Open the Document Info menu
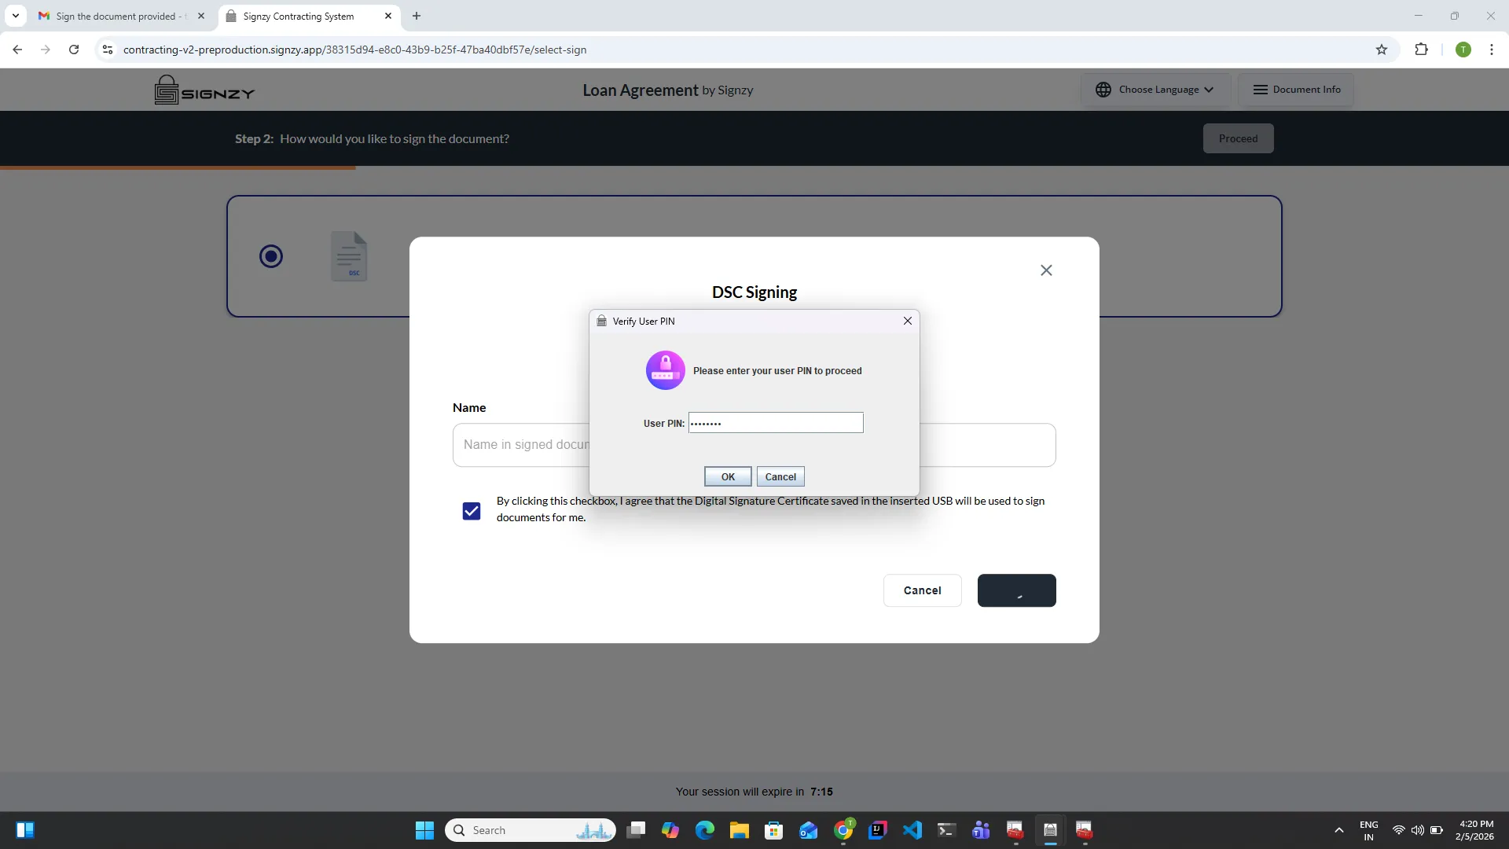 pos(1296,90)
